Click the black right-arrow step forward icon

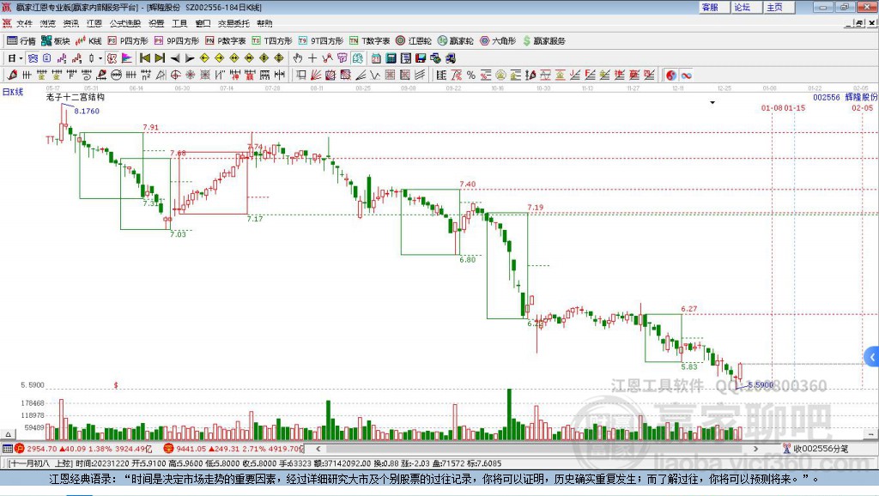click(x=190, y=58)
